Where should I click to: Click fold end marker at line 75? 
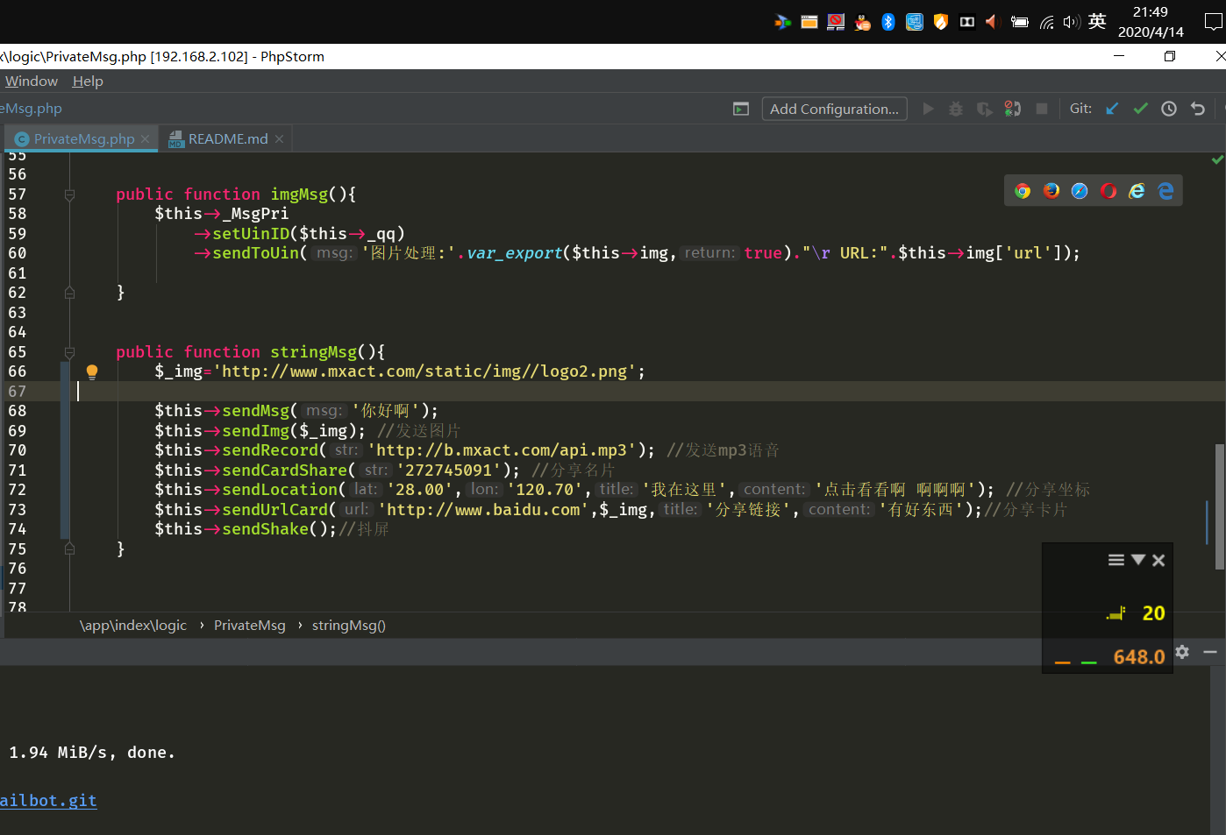(69, 549)
